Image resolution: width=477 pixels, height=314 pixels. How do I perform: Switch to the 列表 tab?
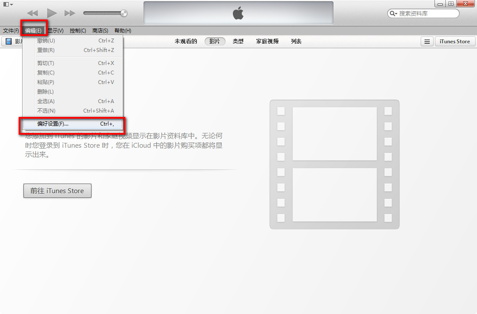tap(296, 41)
